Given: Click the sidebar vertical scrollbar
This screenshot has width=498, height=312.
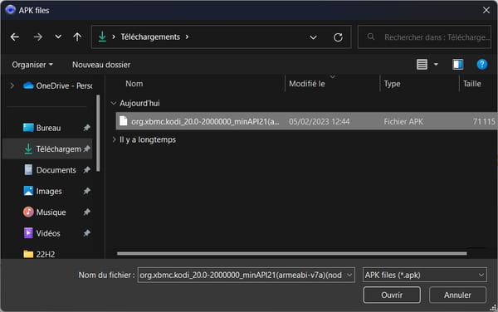Looking at the screenshot, I should [98, 134].
